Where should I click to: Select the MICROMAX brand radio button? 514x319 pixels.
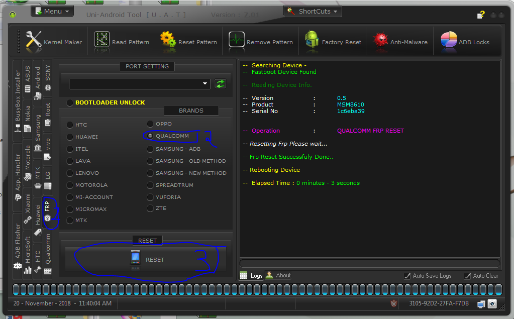click(x=70, y=209)
